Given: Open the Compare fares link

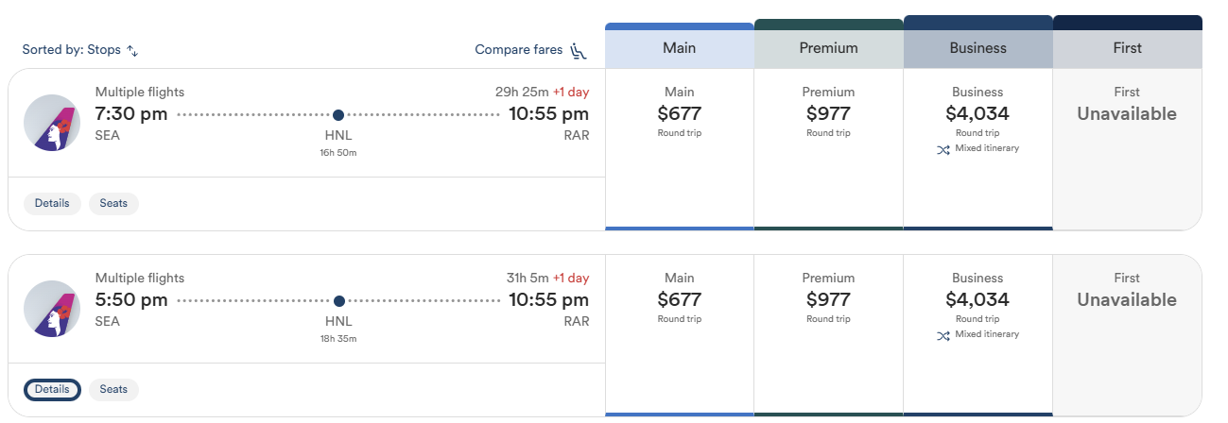Looking at the screenshot, I should tap(530, 50).
